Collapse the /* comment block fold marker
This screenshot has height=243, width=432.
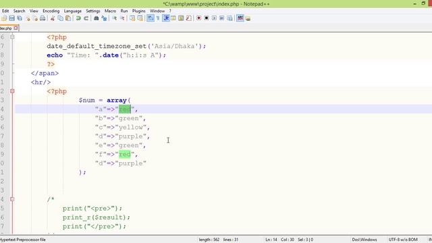12,199
